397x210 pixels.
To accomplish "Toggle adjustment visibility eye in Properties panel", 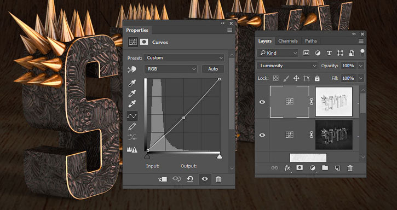I will [205, 179].
